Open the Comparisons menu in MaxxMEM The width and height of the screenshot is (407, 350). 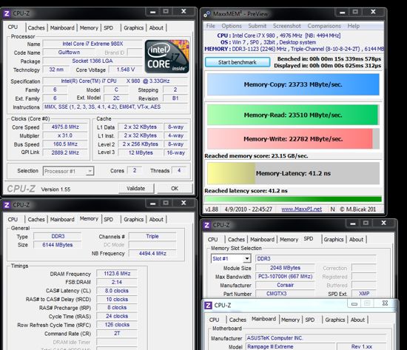pyautogui.click(x=324, y=26)
